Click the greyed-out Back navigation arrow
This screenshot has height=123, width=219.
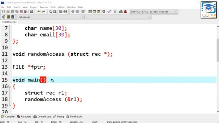pyautogui.click(x=73, y=12)
